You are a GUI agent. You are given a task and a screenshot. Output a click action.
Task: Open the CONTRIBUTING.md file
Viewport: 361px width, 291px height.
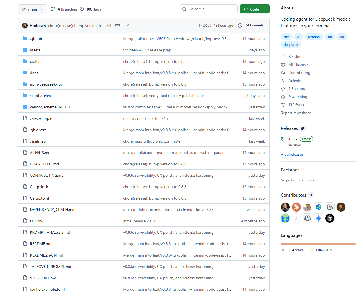pyautogui.click(x=47, y=175)
